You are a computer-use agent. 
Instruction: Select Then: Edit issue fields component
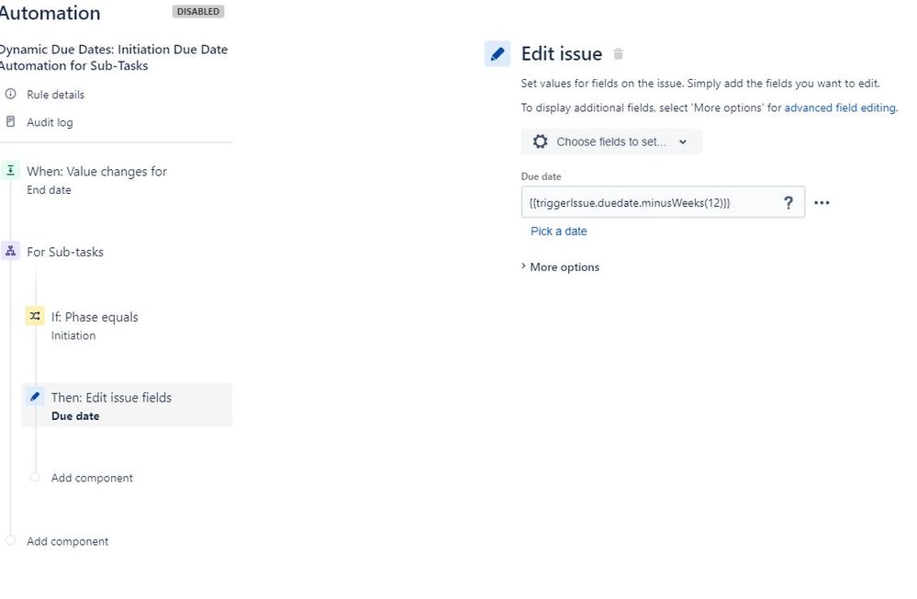127,405
